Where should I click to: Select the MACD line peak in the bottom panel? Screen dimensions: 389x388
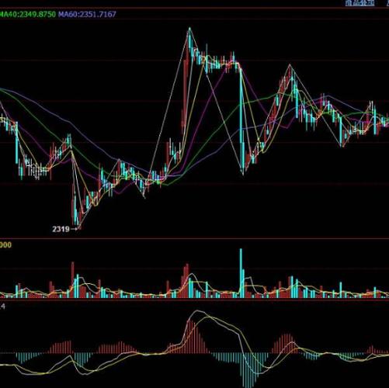[x=198, y=311]
